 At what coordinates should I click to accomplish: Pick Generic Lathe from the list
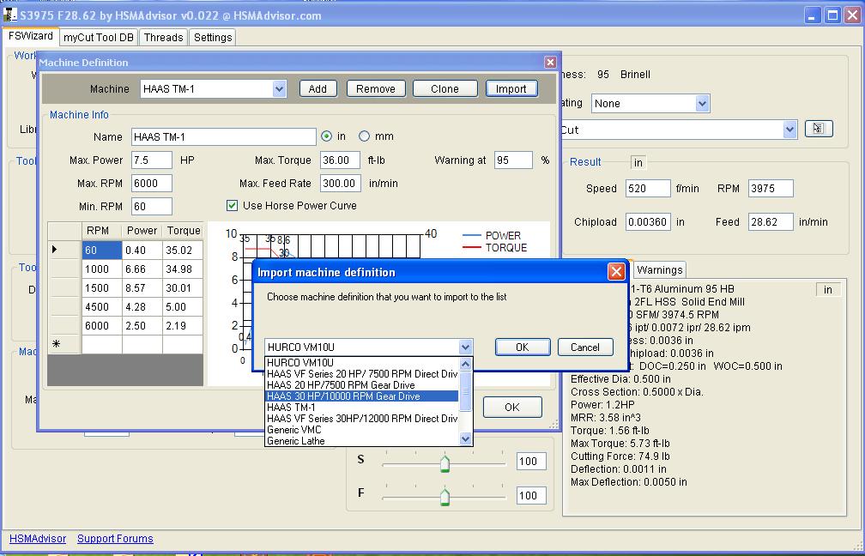click(296, 441)
